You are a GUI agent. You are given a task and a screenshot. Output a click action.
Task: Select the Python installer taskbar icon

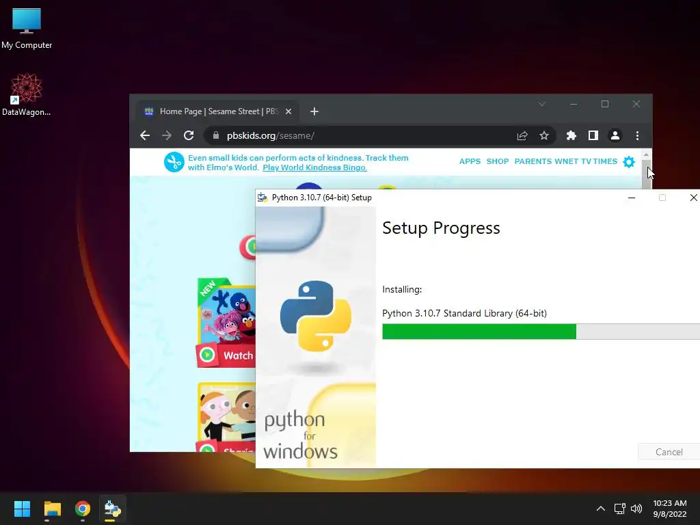(113, 509)
